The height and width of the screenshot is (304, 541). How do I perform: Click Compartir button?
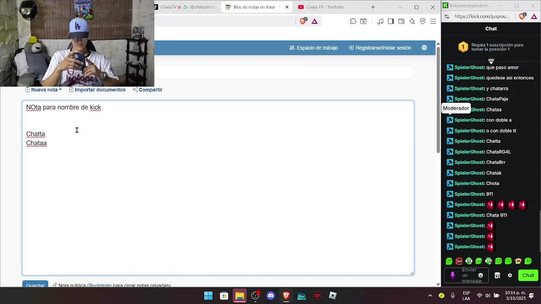(x=148, y=90)
